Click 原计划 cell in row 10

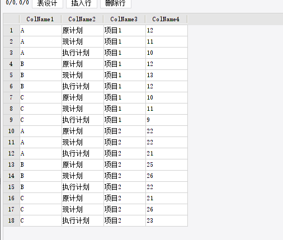pyautogui.click(x=83, y=131)
